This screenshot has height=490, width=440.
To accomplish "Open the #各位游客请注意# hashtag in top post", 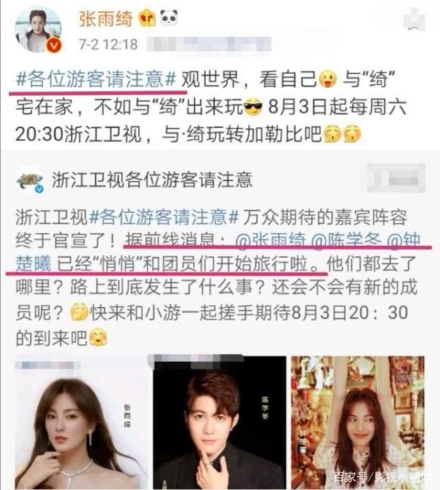I will 96,79.
